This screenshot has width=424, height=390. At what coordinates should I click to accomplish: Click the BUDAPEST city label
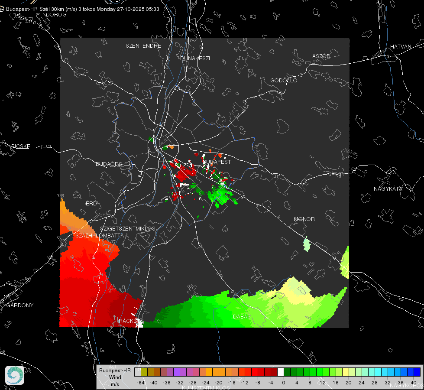[x=217, y=162]
